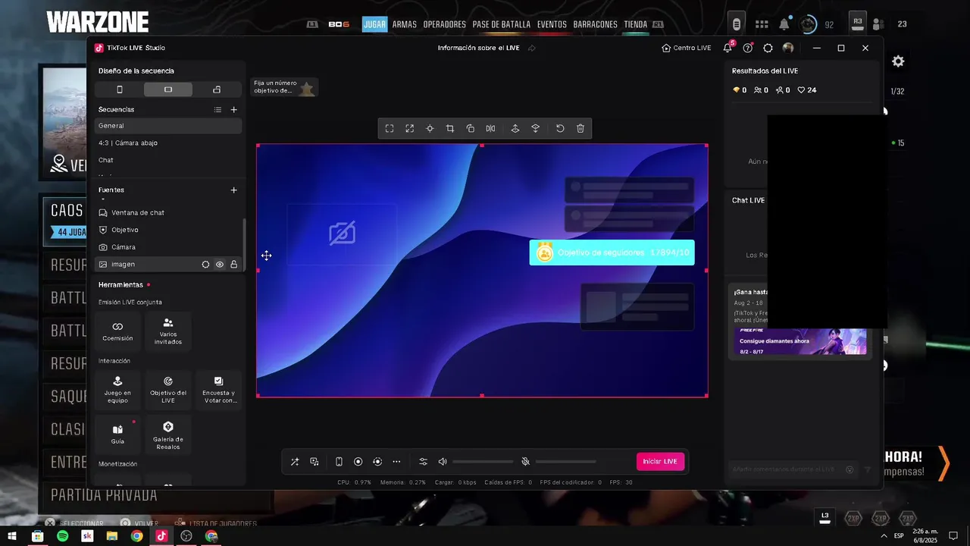Toggle lock on imagen source
Image resolution: width=970 pixels, height=546 pixels.
click(233, 265)
